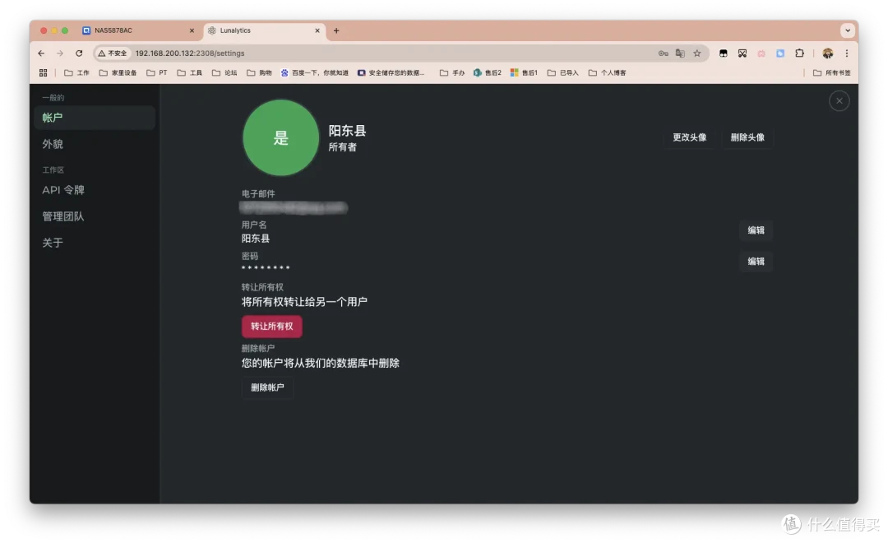Close the Lunalytics tab

point(317,30)
